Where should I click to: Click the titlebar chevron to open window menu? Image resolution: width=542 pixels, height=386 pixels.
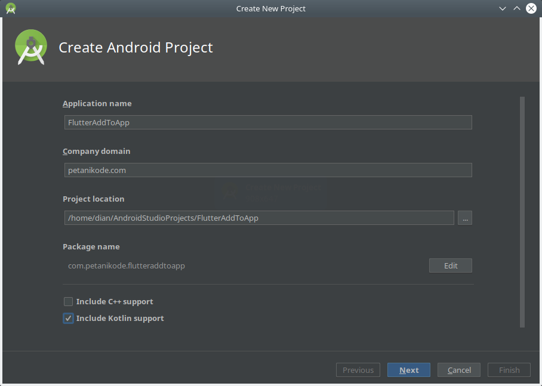503,8
